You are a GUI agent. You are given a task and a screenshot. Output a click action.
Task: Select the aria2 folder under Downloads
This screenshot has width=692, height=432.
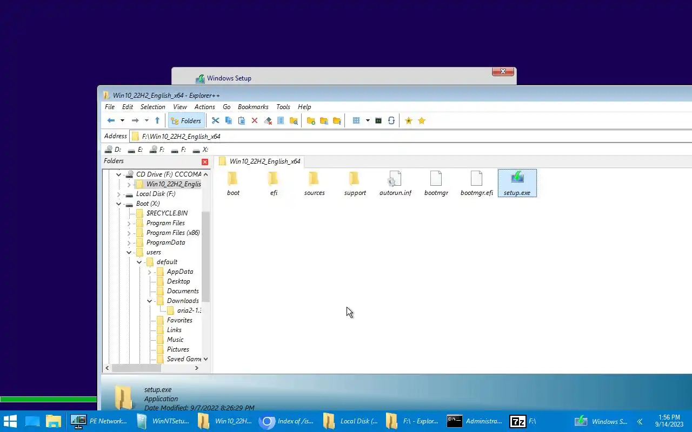click(189, 310)
